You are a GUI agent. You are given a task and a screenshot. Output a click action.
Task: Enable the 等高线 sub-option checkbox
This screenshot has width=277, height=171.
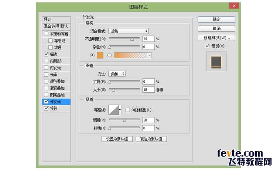(x=50, y=41)
